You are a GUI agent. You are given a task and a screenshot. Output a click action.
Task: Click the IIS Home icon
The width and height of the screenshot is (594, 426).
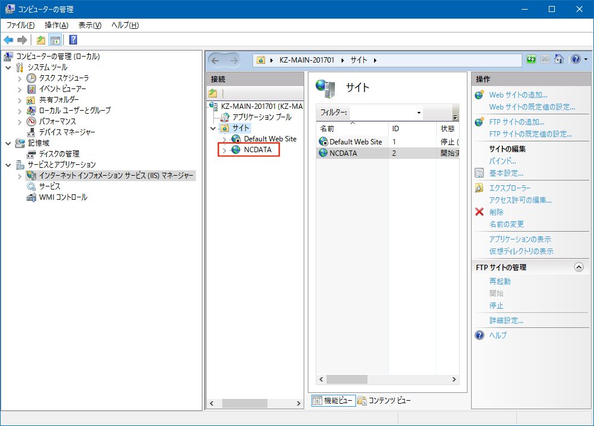click(x=559, y=59)
